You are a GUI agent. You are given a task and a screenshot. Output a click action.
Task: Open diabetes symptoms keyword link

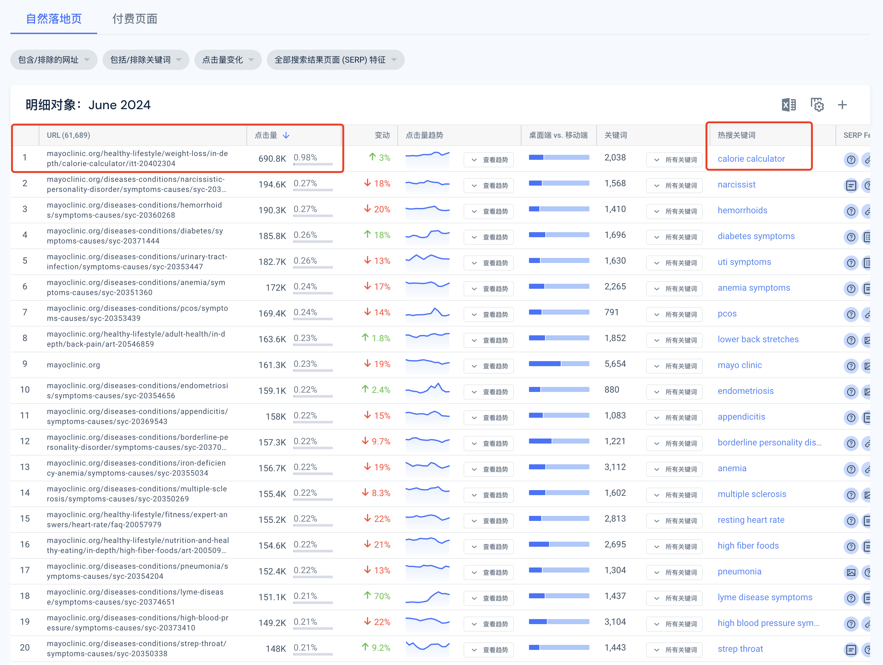[756, 236]
